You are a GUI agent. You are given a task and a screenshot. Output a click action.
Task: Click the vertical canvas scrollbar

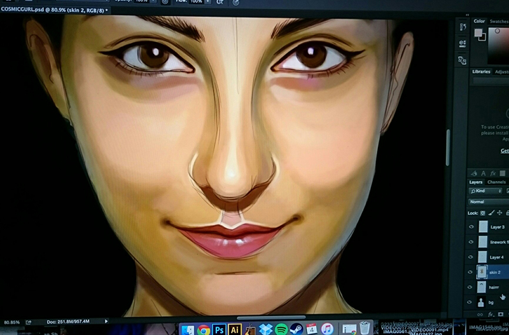tap(448, 148)
